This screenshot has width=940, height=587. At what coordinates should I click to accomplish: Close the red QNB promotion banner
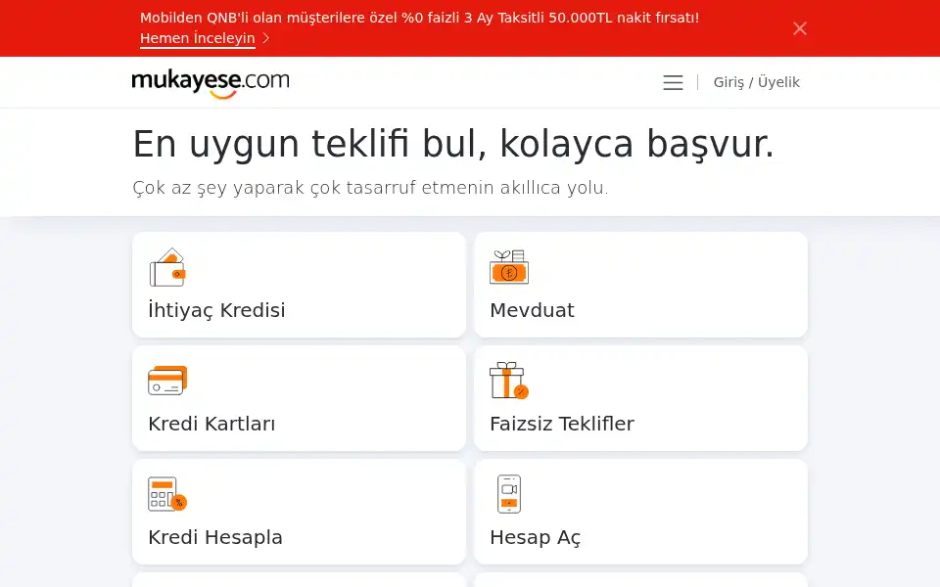[x=800, y=28]
